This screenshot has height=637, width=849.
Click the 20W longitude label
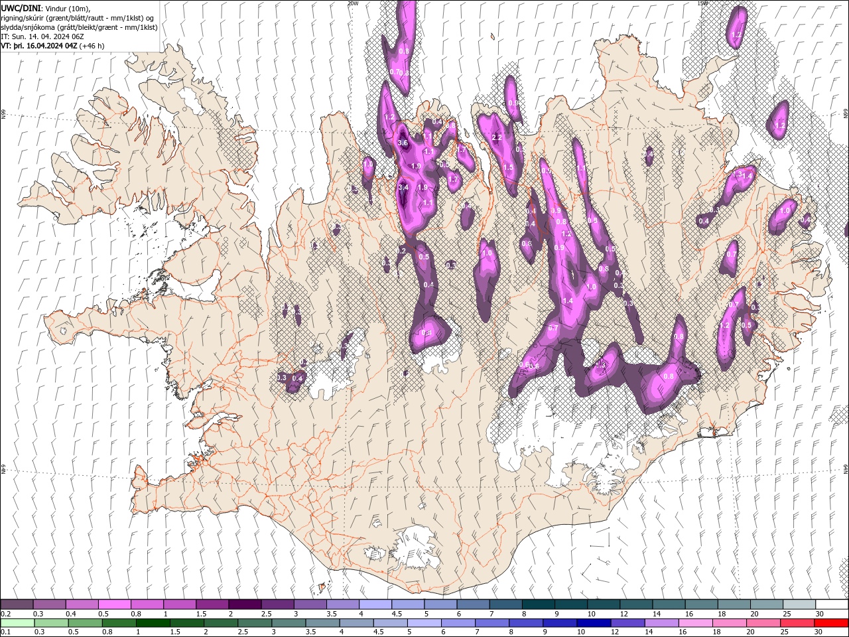pos(352,3)
